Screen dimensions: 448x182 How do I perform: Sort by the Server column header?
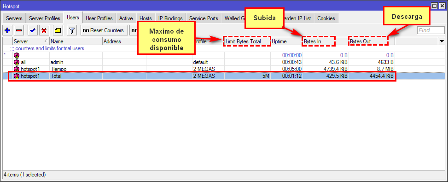[31, 41]
